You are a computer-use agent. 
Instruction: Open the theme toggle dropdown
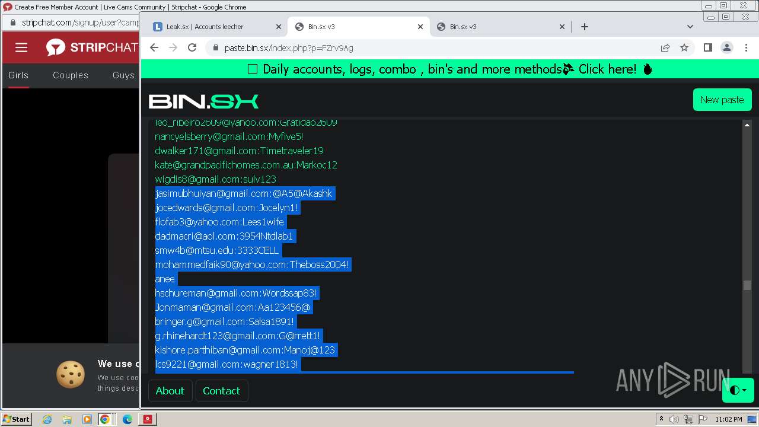(x=738, y=390)
